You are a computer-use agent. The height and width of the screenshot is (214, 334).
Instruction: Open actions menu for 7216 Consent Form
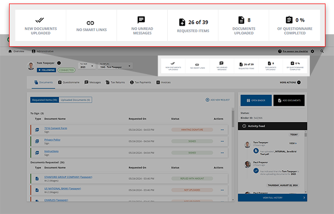click(x=222, y=130)
